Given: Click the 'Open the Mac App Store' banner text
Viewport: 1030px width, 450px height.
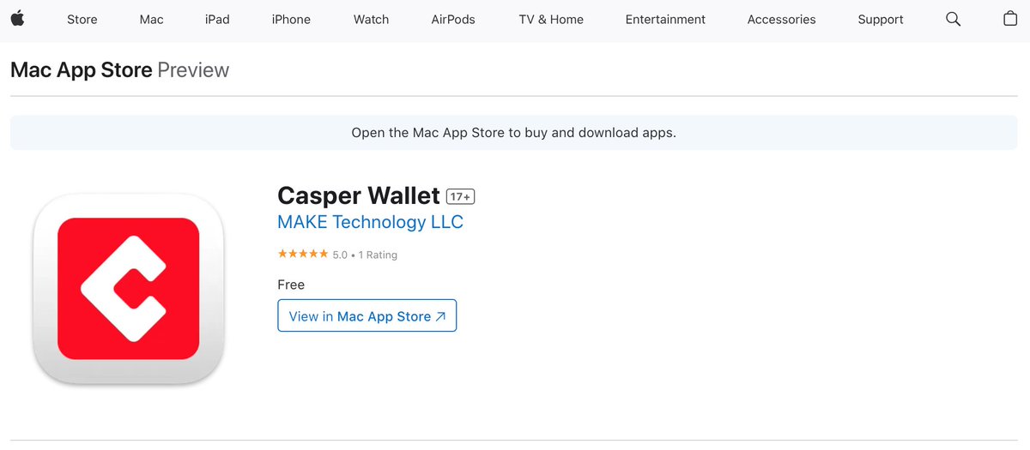Looking at the screenshot, I should click(514, 133).
